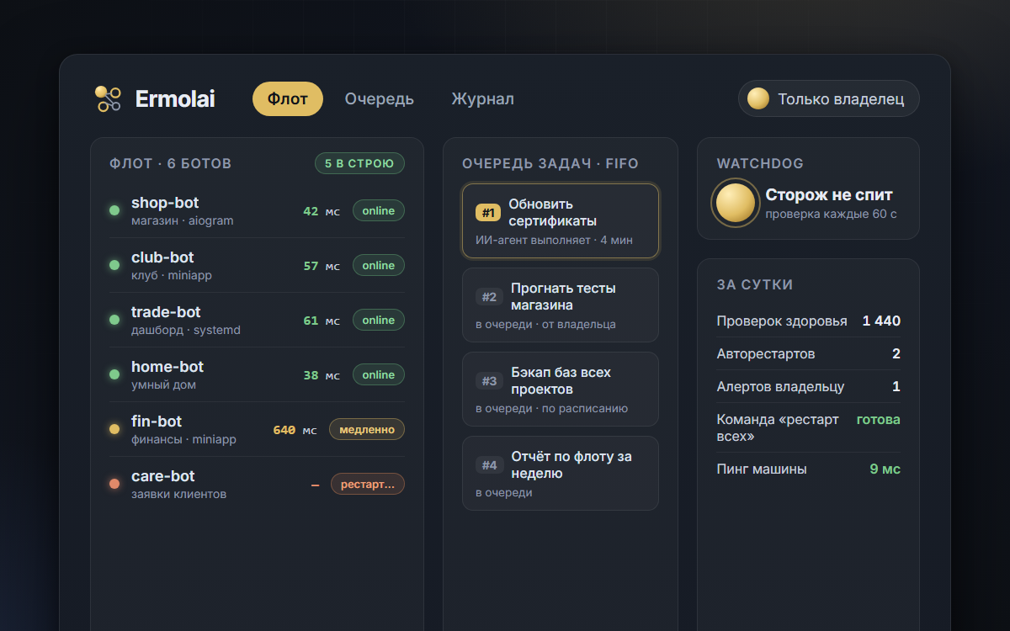Screen dimensions: 1010x631
Task: Click the рестарт… badge on care-bot
Action: coord(368,484)
